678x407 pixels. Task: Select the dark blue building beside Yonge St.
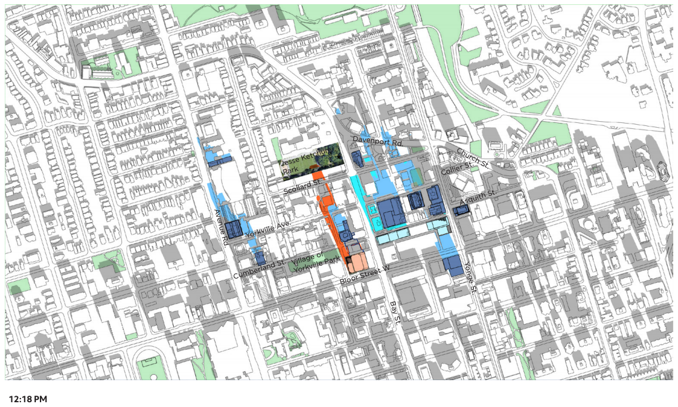[x=452, y=266]
